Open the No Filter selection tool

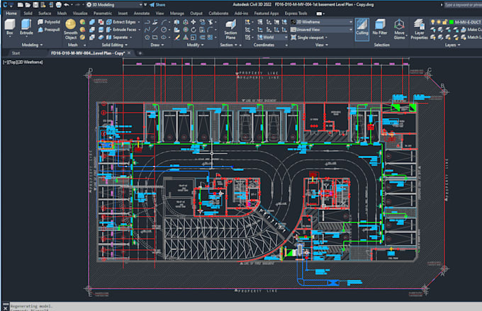click(x=380, y=28)
